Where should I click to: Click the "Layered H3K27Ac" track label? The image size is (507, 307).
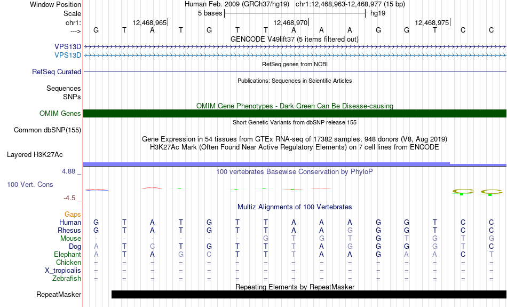[x=35, y=155]
